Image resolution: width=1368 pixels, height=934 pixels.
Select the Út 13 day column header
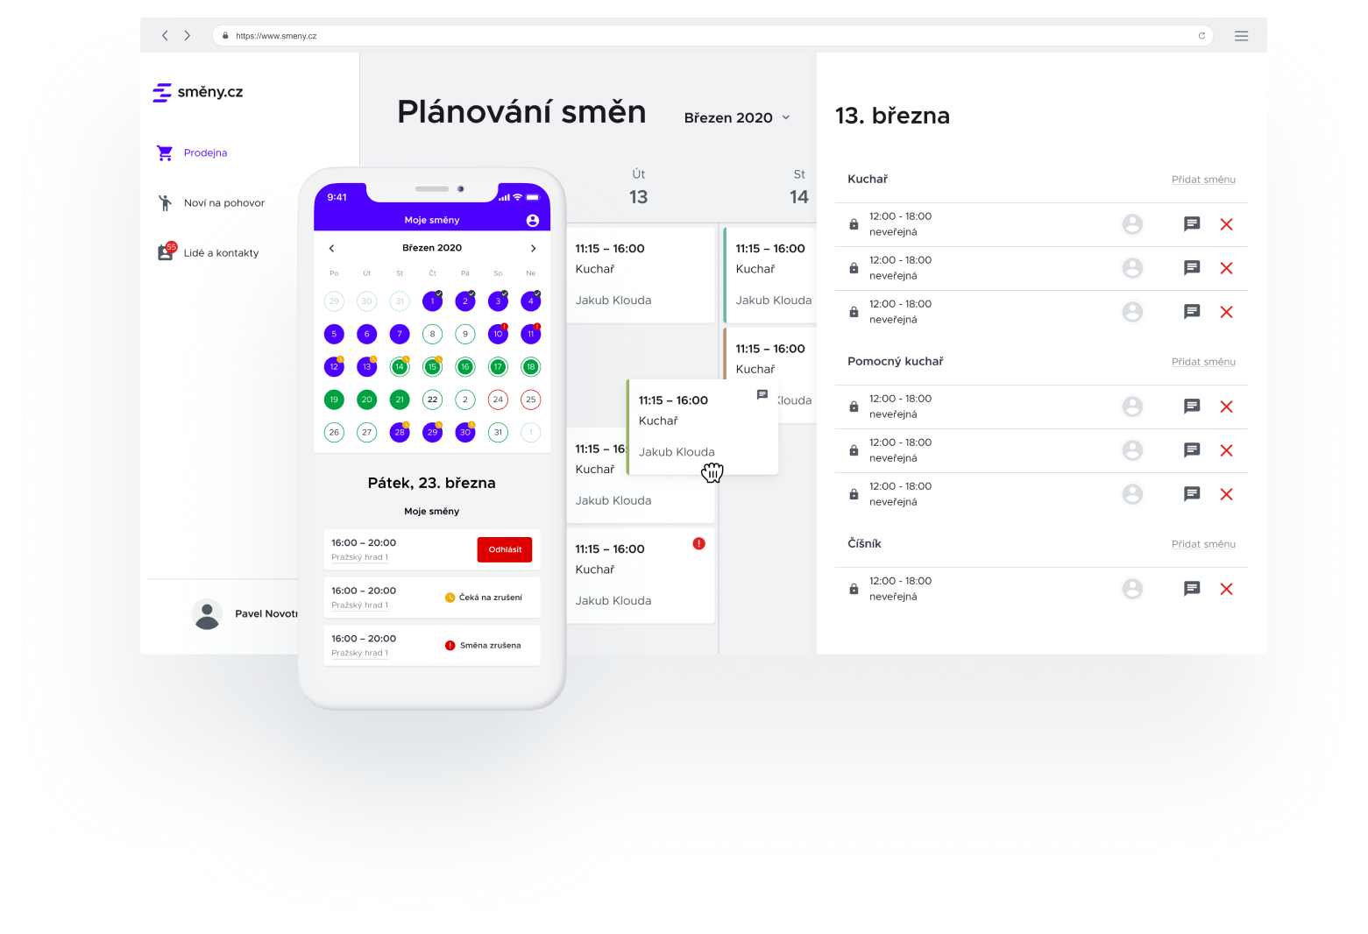pyautogui.click(x=638, y=188)
